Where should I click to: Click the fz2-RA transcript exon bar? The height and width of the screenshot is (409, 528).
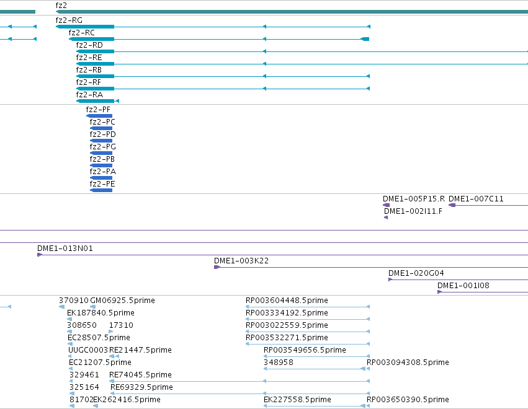point(96,101)
